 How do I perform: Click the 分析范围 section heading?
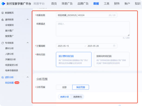[x=42, y=79]
